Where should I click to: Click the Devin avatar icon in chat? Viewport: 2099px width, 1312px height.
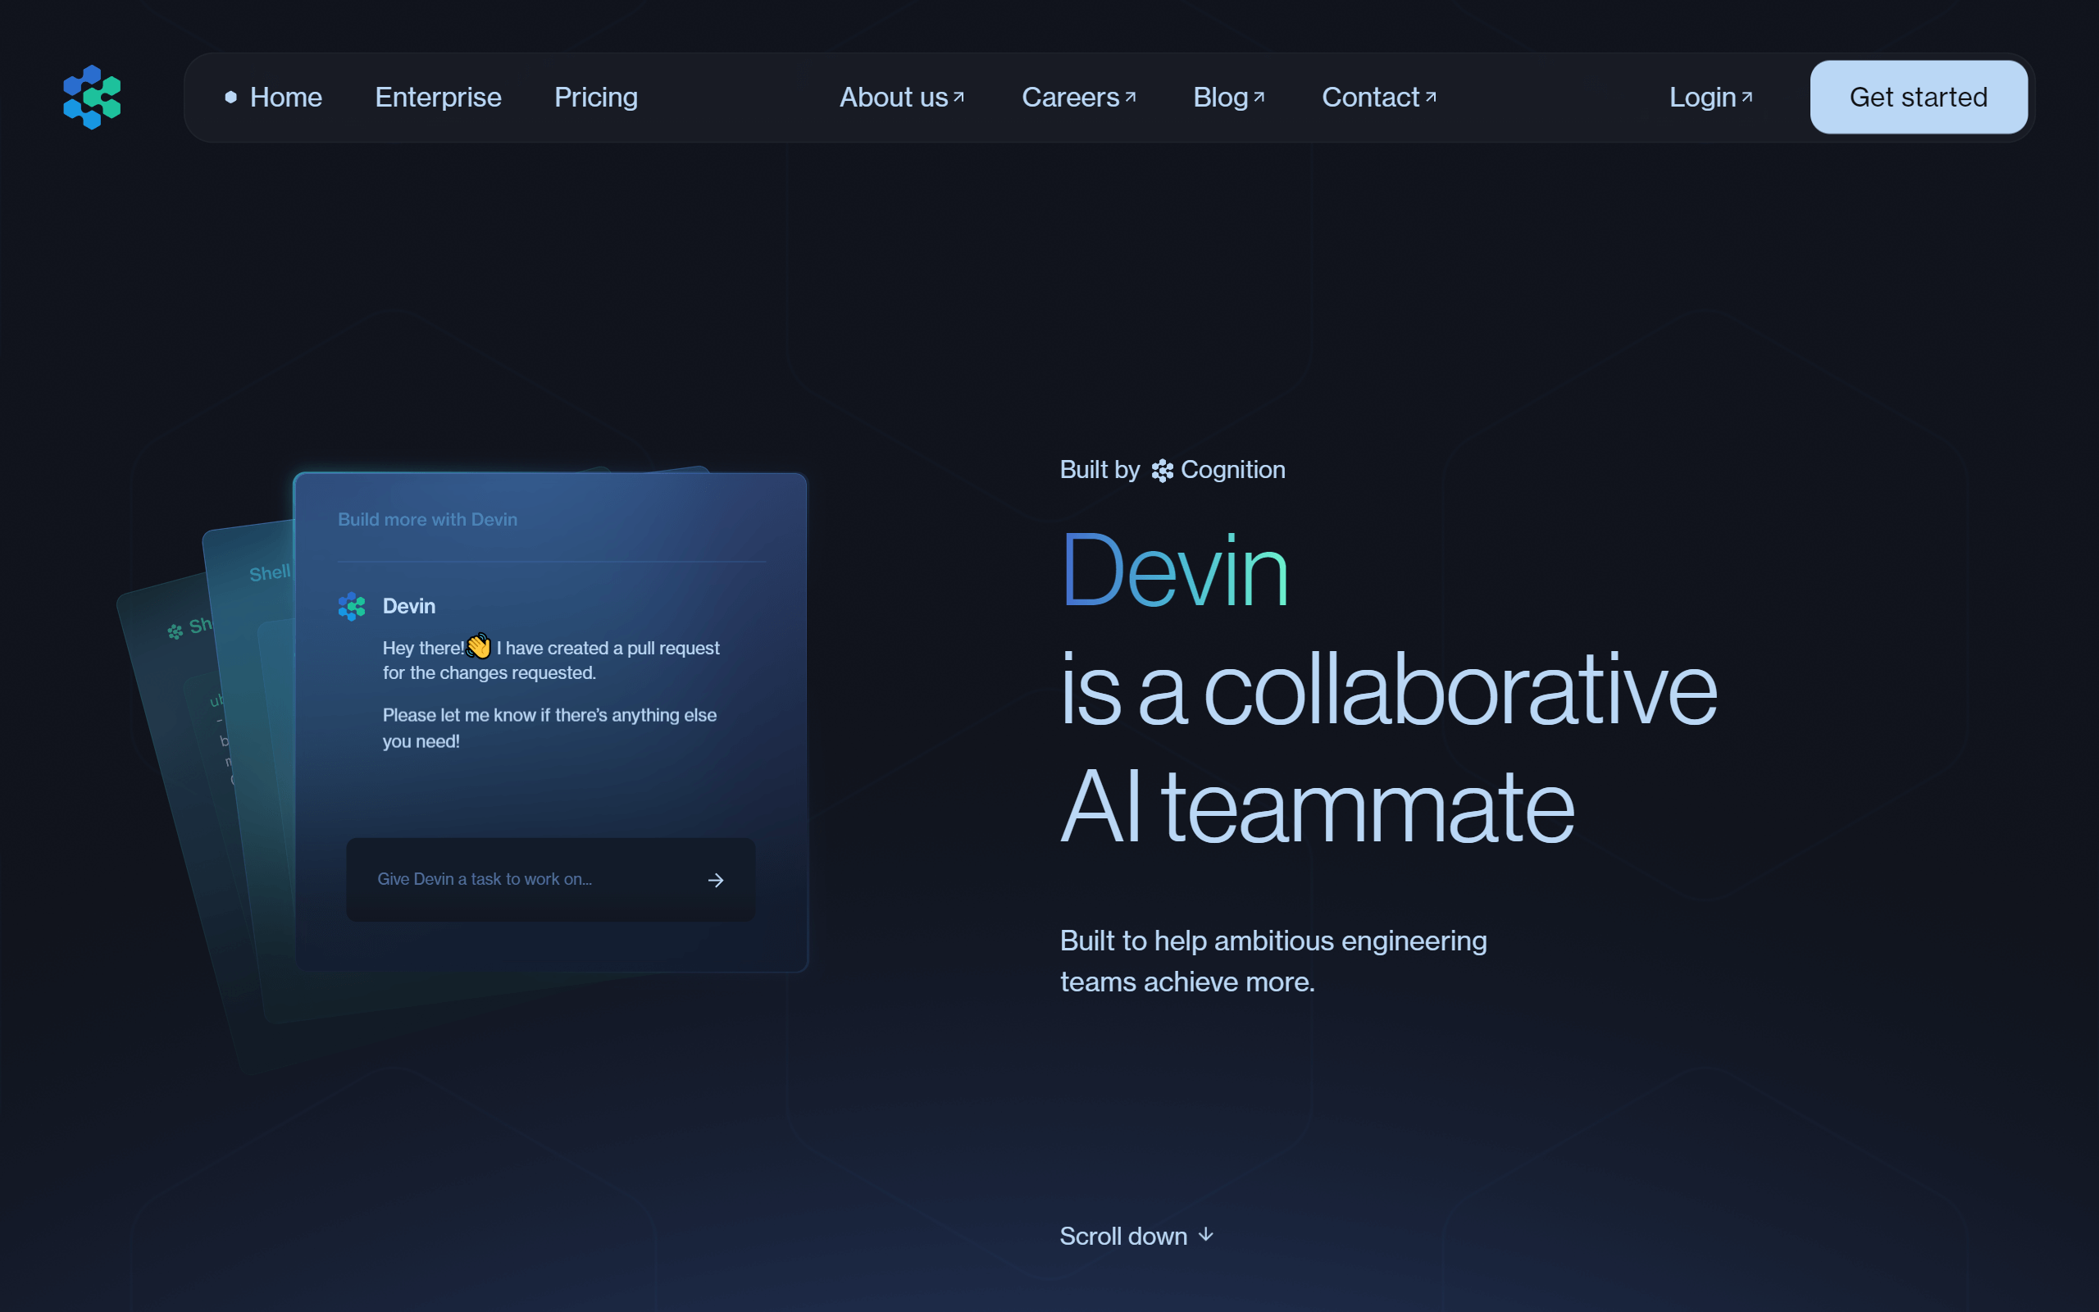pos(352,604)
